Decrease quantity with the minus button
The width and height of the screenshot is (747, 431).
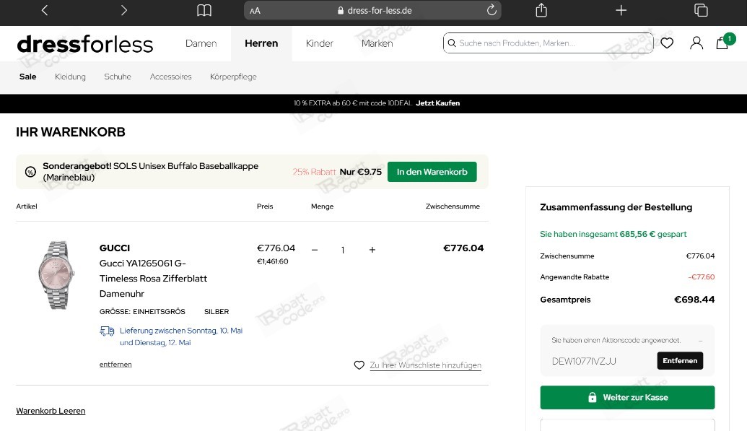click(315, 250)
